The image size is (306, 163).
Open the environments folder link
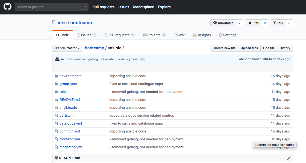[70, 76]
